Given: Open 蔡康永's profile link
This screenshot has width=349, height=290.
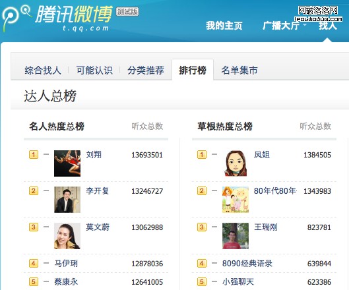Looking at the screenshot, I should pyautogui.click(x=66, y=282).
